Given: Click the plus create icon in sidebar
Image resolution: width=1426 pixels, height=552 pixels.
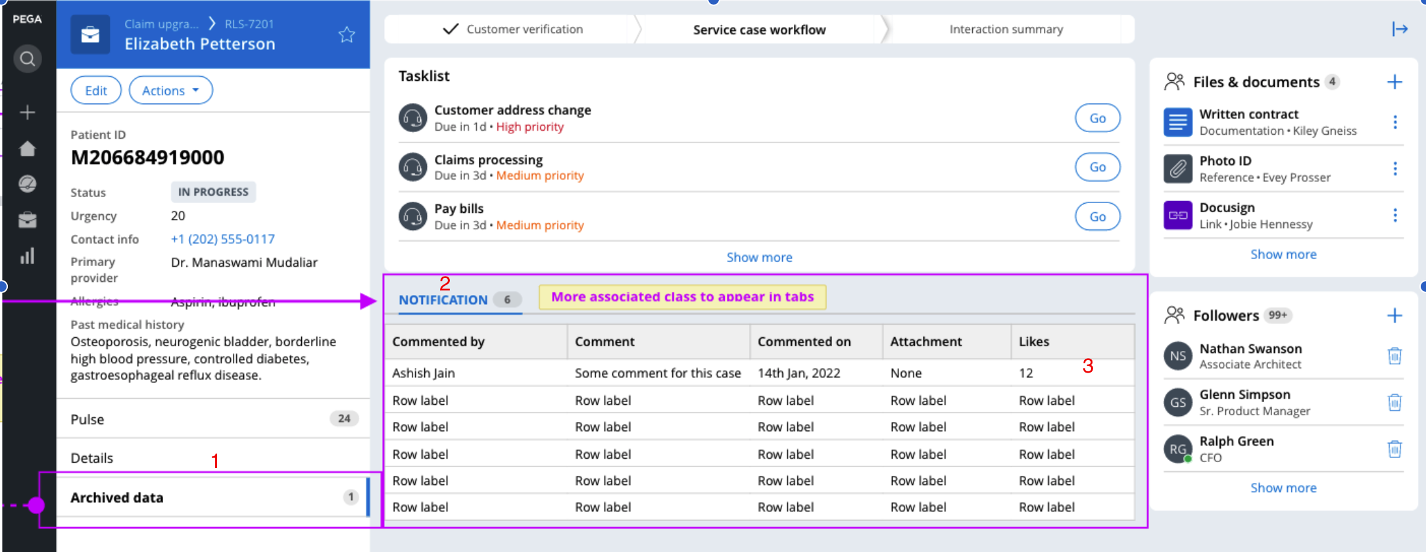Looking at the screenshot, I should coord(27,112).
